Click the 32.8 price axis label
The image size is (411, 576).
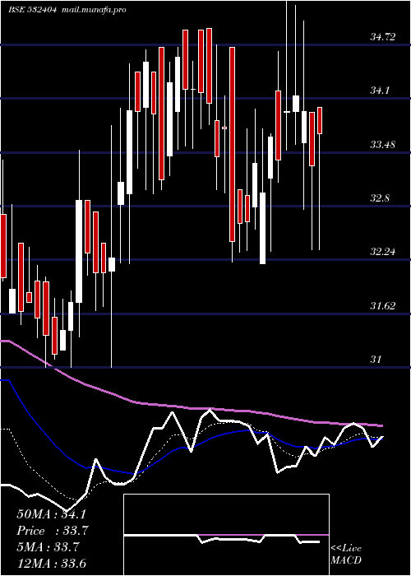[x=380, y=199]
